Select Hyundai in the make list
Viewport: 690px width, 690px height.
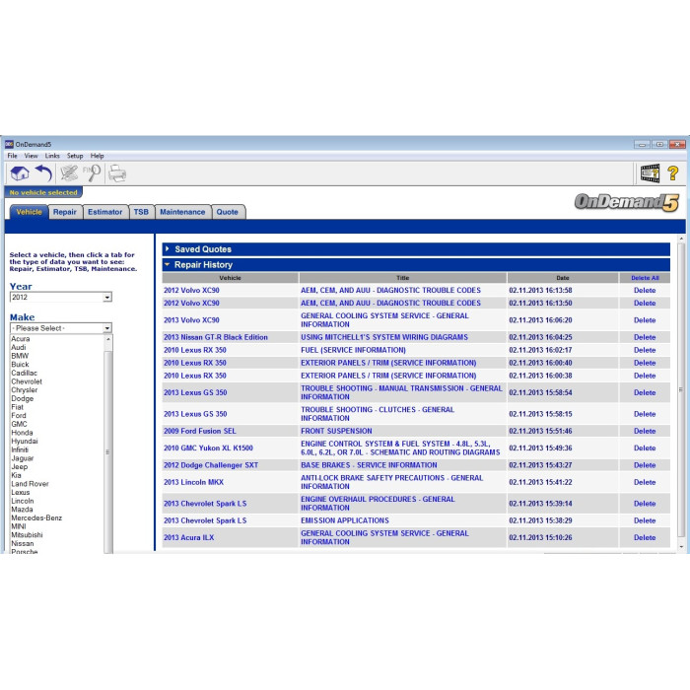click(x=25, y=441)
